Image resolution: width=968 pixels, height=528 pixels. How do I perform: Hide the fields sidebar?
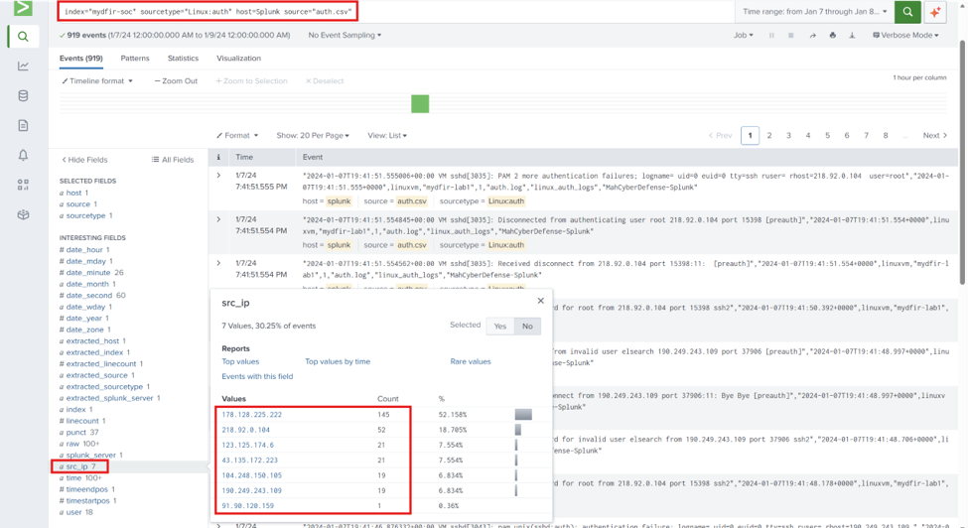point(84,160)
